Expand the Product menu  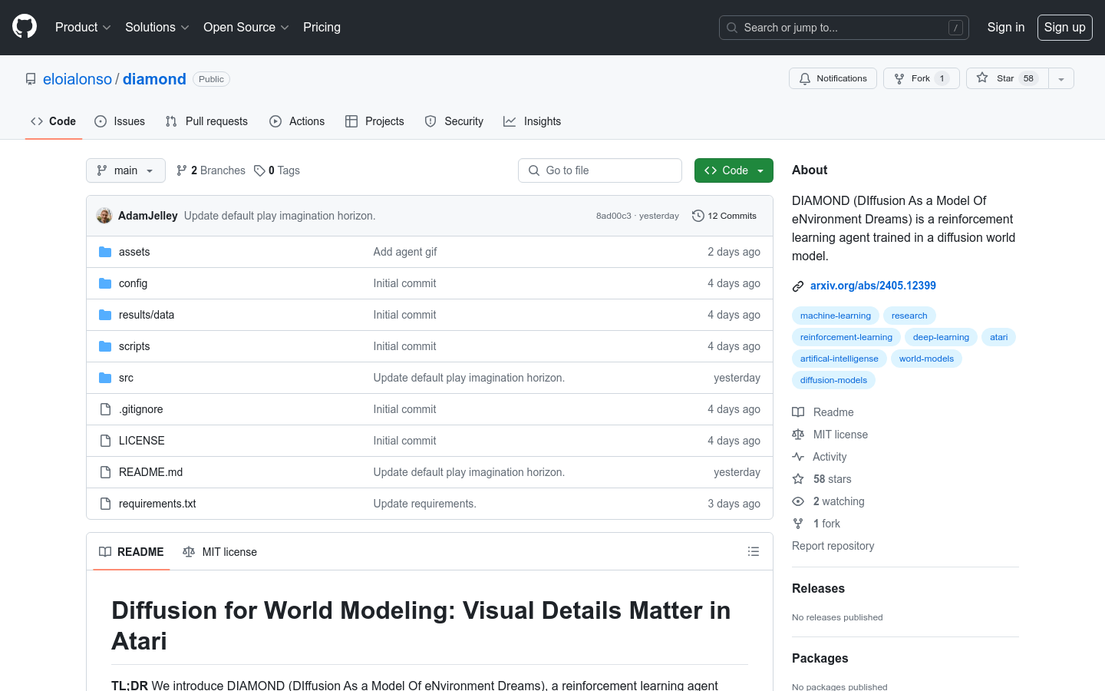tap(83, 27)
